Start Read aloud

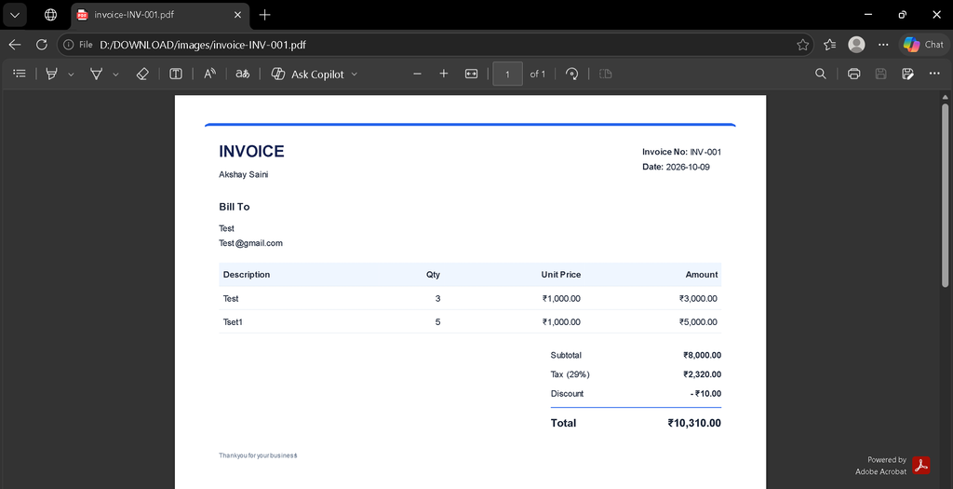(209, 74)
